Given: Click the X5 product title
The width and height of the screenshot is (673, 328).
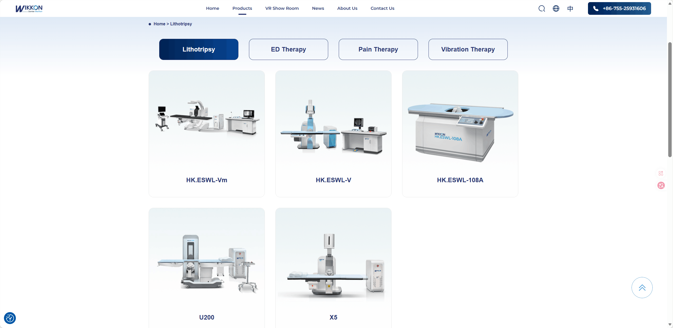Looking at the screenshot, I should coord(333,317).
